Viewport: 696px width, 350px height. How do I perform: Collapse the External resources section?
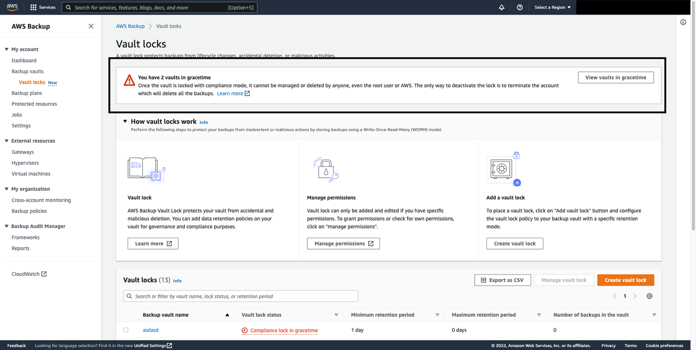[x=7, y=141]
